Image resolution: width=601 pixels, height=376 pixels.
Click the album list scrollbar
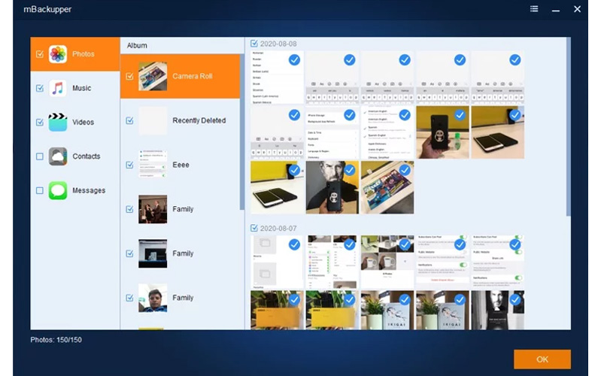point(242,132)
